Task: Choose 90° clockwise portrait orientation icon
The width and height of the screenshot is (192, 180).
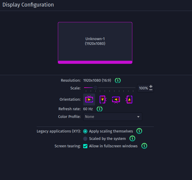Action: click(x=103, y=100)
